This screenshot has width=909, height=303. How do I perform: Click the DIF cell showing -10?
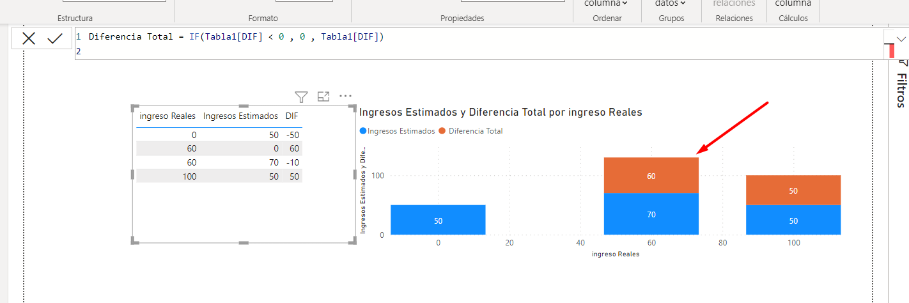pyautogui.click(x=293, y=162)
